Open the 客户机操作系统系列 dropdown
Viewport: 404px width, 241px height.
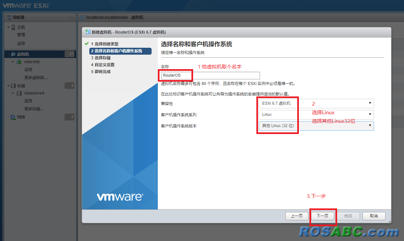(316, 115)
